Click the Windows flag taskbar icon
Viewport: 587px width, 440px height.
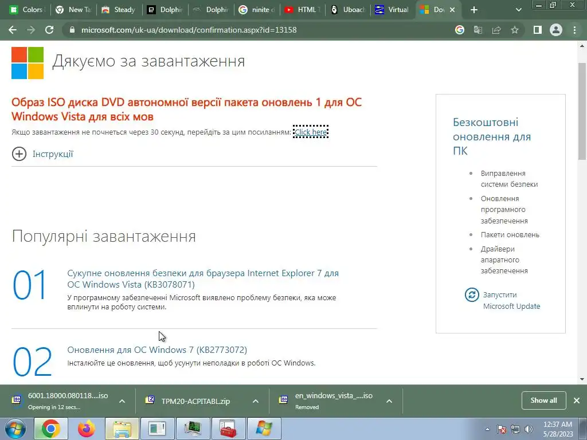point(264,429)
